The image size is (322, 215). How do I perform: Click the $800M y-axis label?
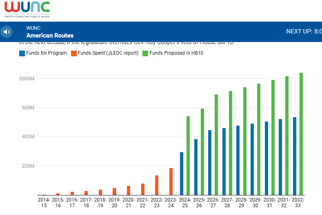click(x=27, y=79)
